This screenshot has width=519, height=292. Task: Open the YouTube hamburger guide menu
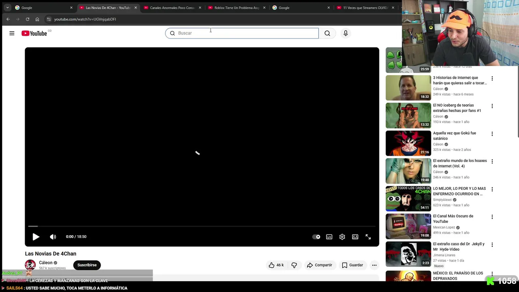pos(12,33)
